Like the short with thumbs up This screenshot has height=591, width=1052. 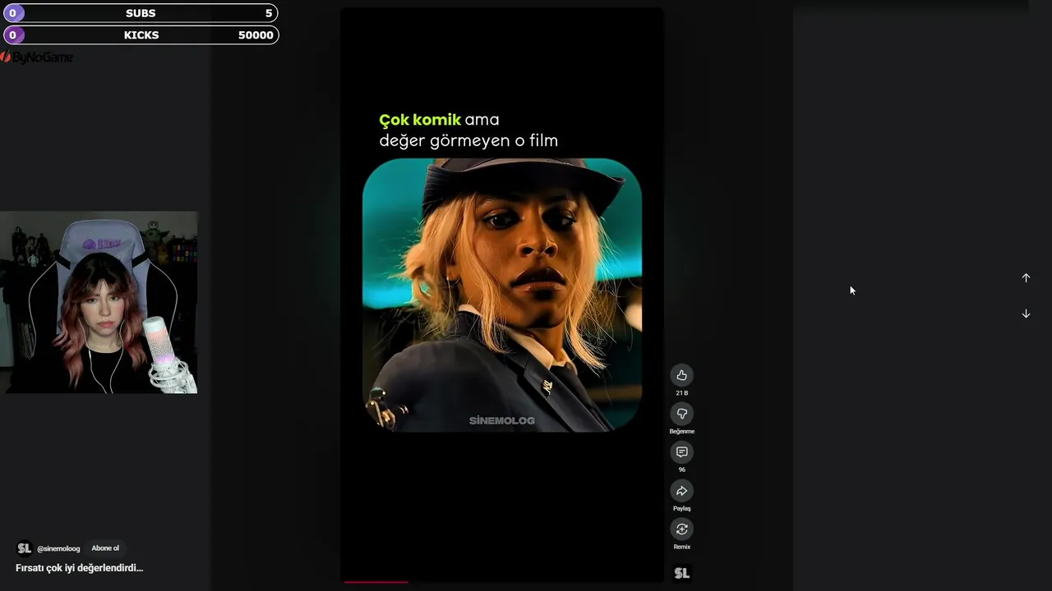pos(681,375)
